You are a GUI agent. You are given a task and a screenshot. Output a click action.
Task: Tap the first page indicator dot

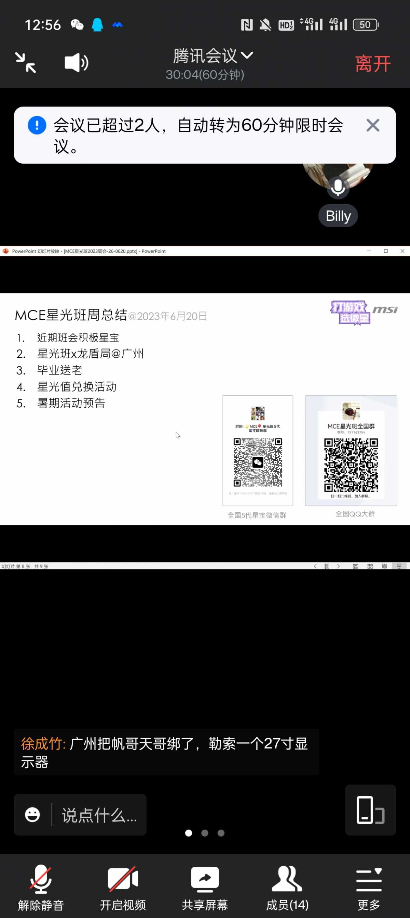[189, 833]
